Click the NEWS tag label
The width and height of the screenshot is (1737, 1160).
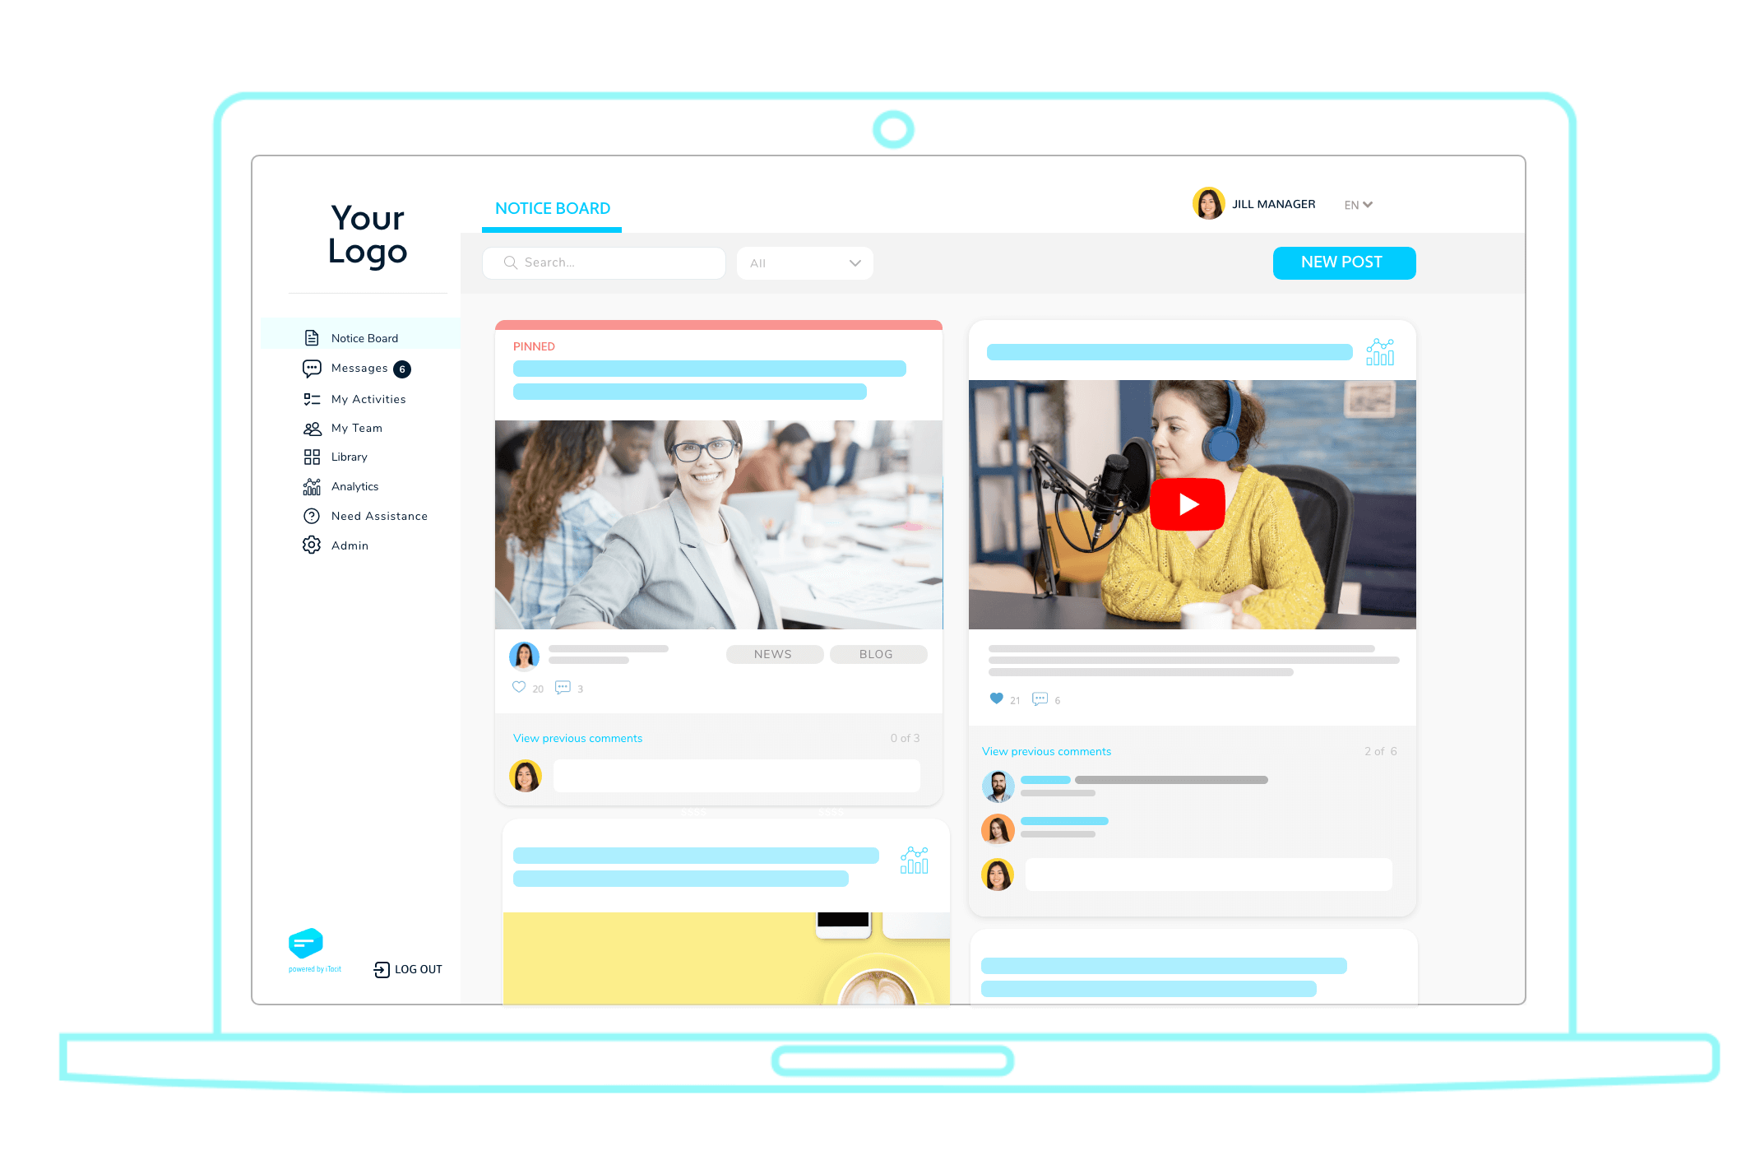tap(773, 654)
